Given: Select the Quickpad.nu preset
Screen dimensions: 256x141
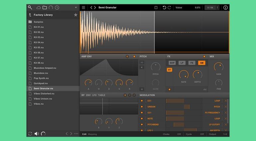Looking at the screenshot, I should 41,83.
